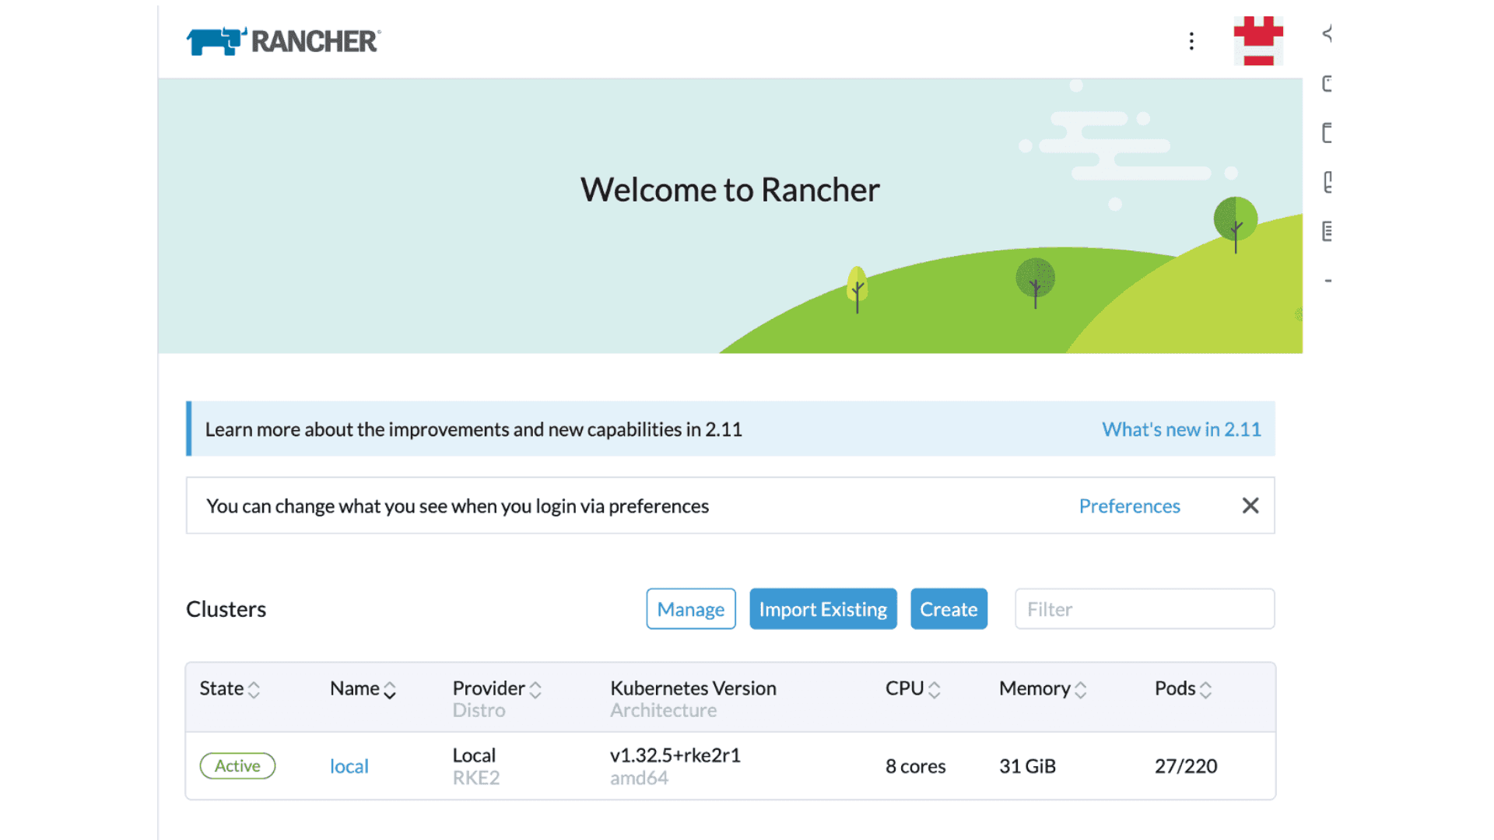
Task: Open the What's new in 2.11 link
Action: [1181, 429]
